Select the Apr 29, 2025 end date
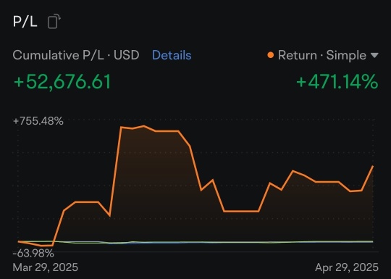 pyautogui.click(x=347, y=267)
